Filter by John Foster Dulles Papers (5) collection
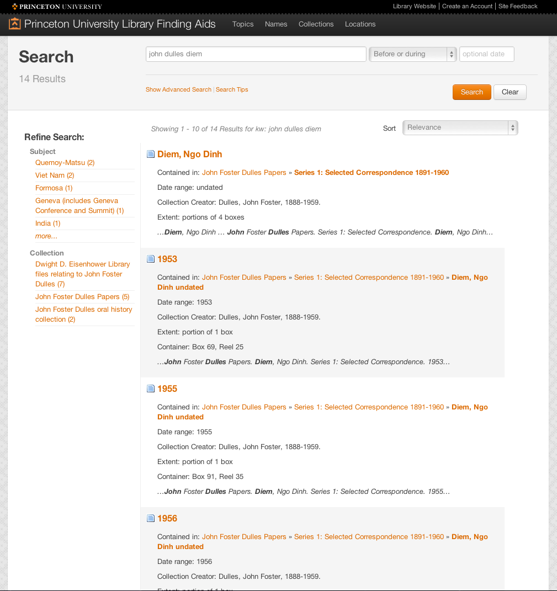This screenshot has width=557, height=591. click(x=82, y=297)
